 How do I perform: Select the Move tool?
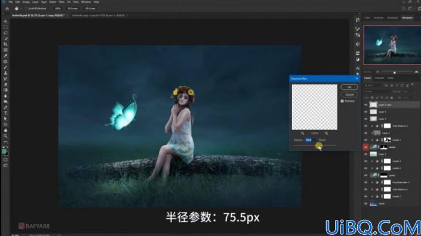[5, 21]
